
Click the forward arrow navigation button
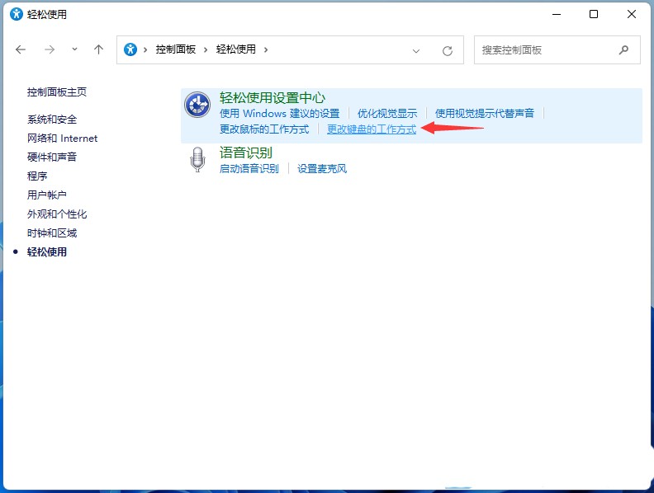coord(50,49)
